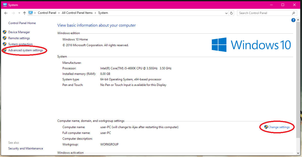The image size is (302, 157).
Task: Click scrollbar down arrow
Action: [x=298, y=153]
